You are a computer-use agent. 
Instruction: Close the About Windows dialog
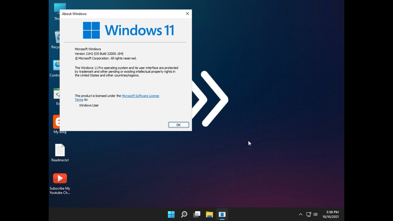point(188,14)
